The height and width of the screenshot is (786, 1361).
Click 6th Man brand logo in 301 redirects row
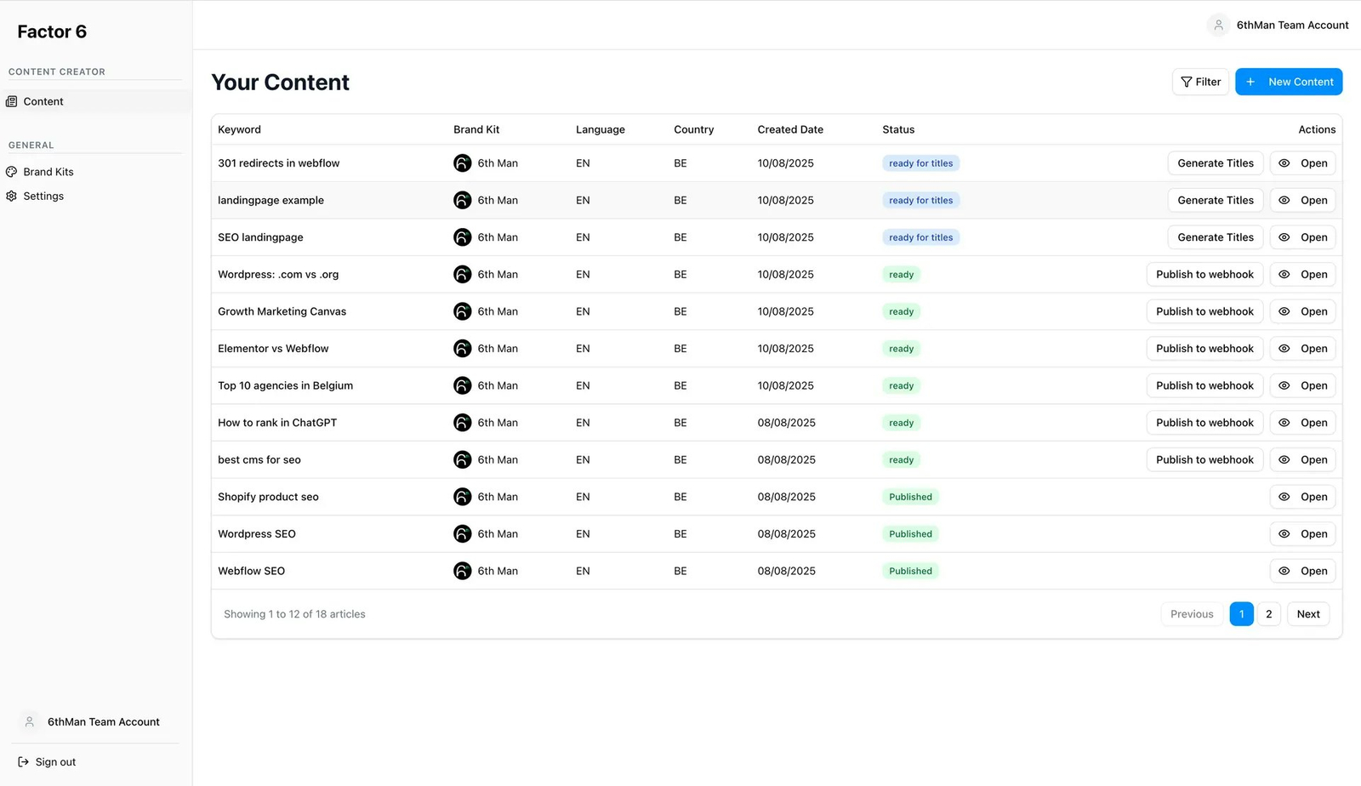pyautogui.click(x=463, y=163)
